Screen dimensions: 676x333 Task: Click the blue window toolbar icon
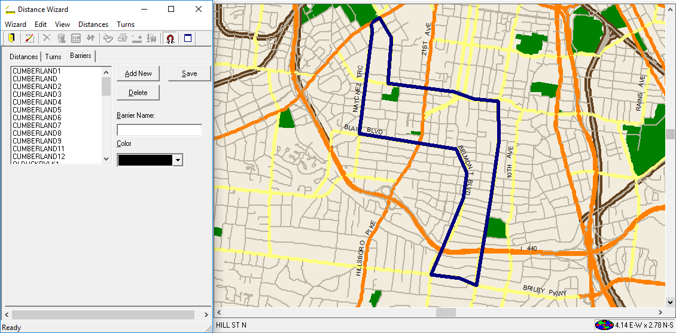coord(188,38)
